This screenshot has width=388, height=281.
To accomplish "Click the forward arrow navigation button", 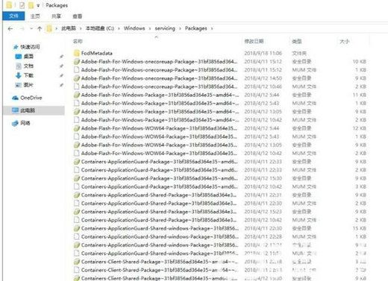I will [x=22, y=29].
